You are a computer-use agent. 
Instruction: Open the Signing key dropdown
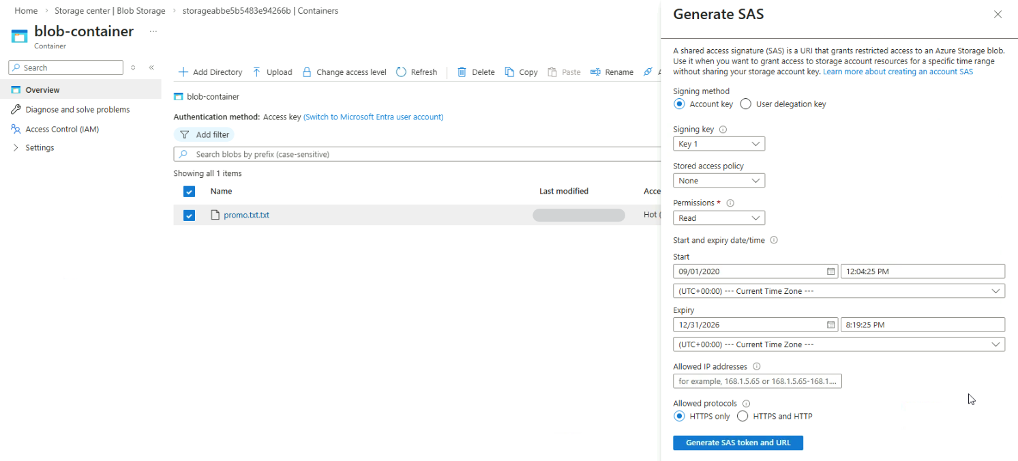click(719, 144)
